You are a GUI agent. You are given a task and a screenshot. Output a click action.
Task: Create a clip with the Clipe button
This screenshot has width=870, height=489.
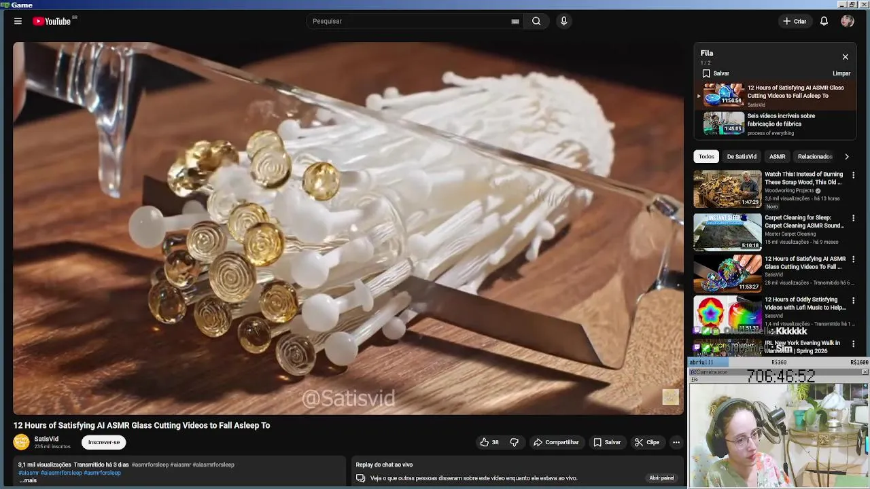(x=647, y=442)
